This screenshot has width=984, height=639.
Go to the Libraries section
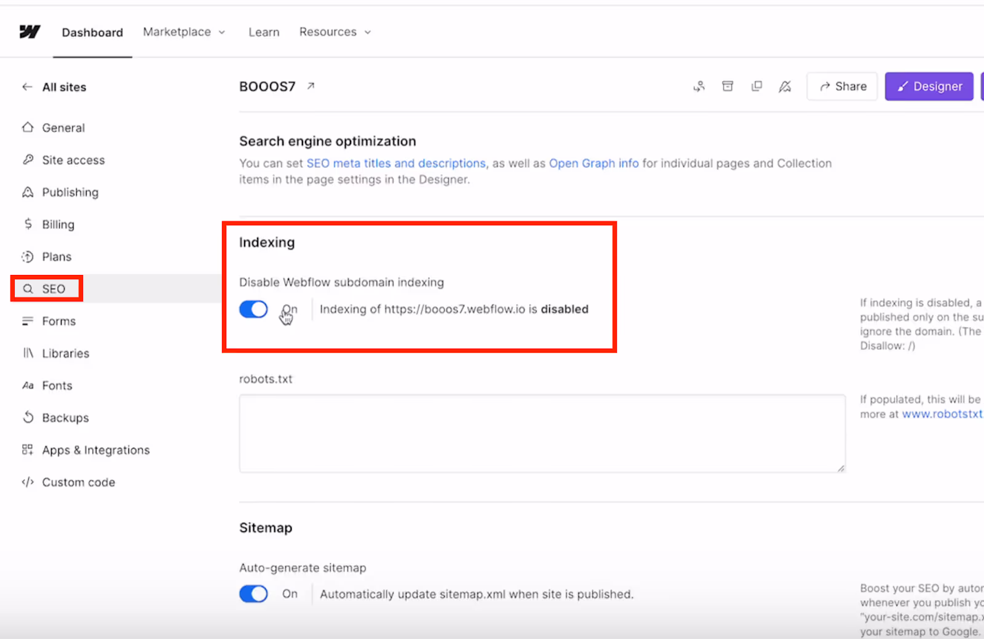[65, 354]
